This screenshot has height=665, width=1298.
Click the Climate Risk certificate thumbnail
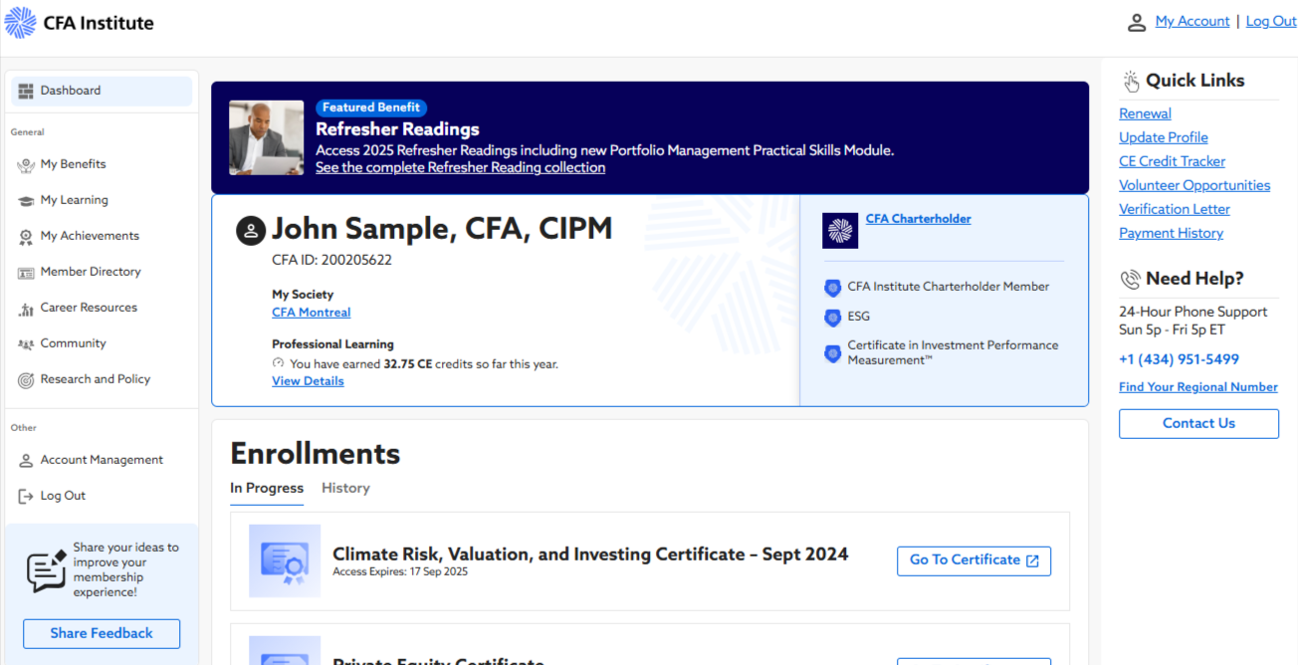click(x=285, y=561)
